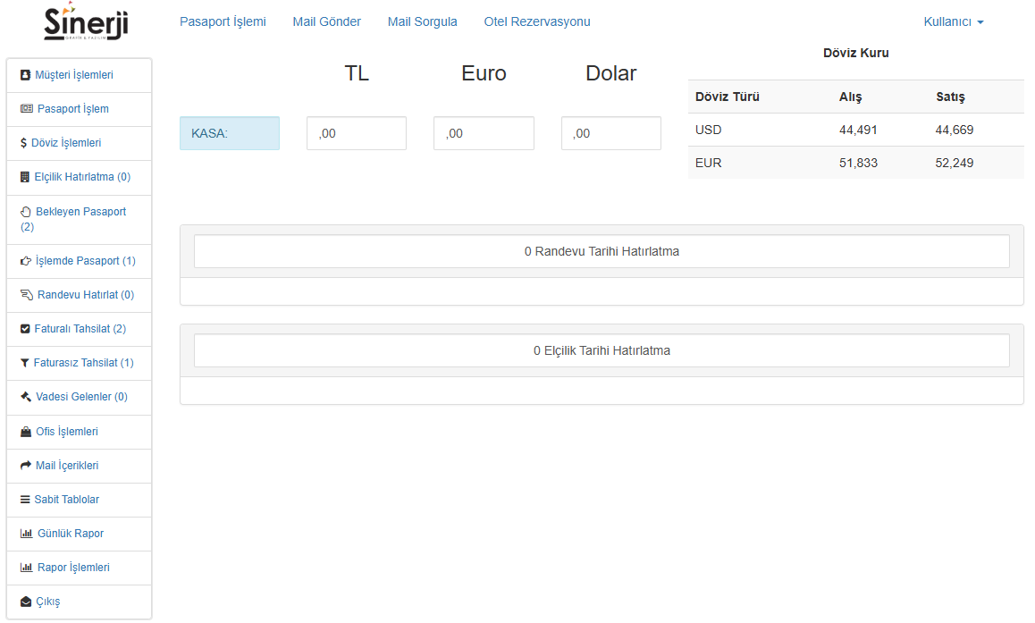Click the Sinerji logo
The width and height of the screenshot is (1035, 623).
point(86,21)
